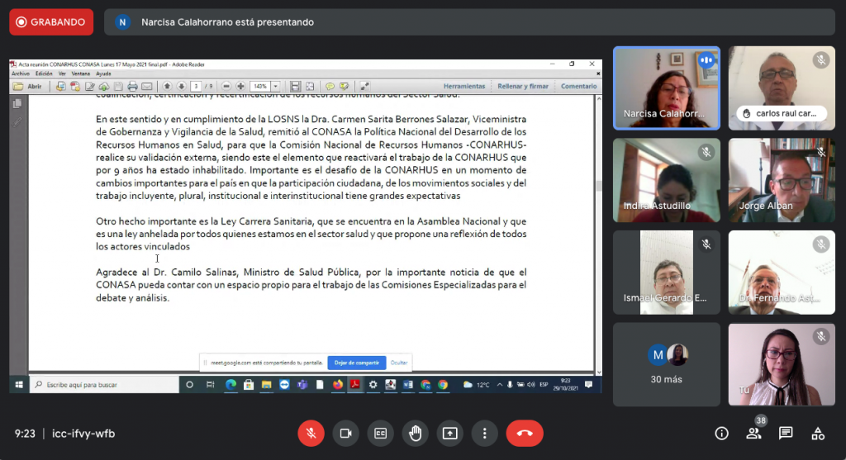Screen dimensions: 846x460
Task: Click the zoom percentage field showing 143%
Action: tap(260, 86)
